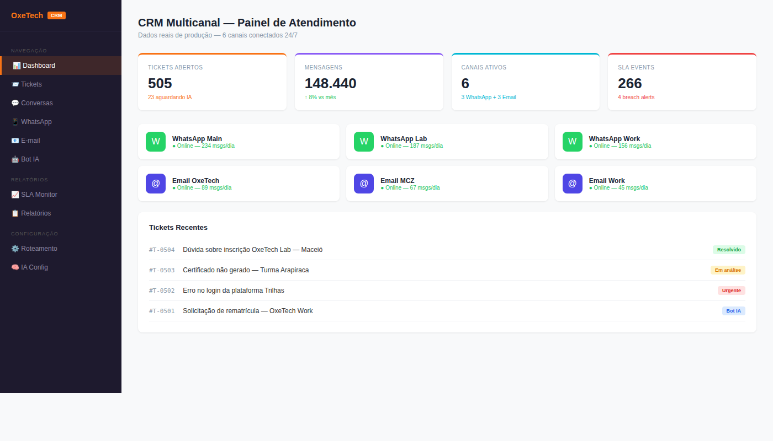Open the Dashboard sidebar item
The image size is (773, 441).
pyautogui.click(x=39, y=66)
